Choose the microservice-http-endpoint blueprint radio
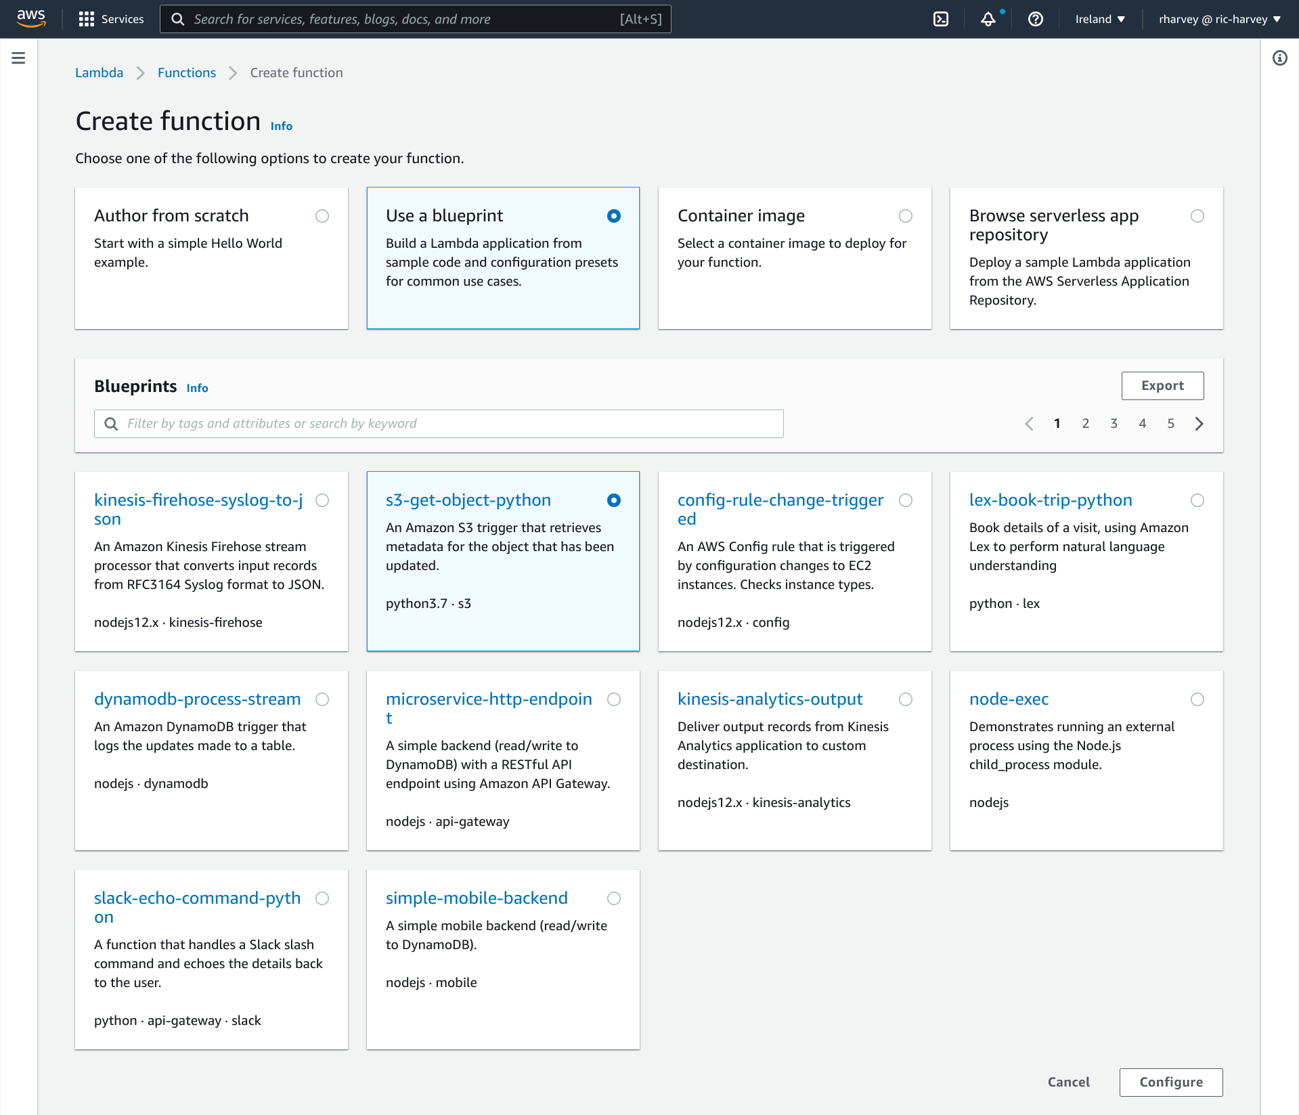 click(614, 699)
